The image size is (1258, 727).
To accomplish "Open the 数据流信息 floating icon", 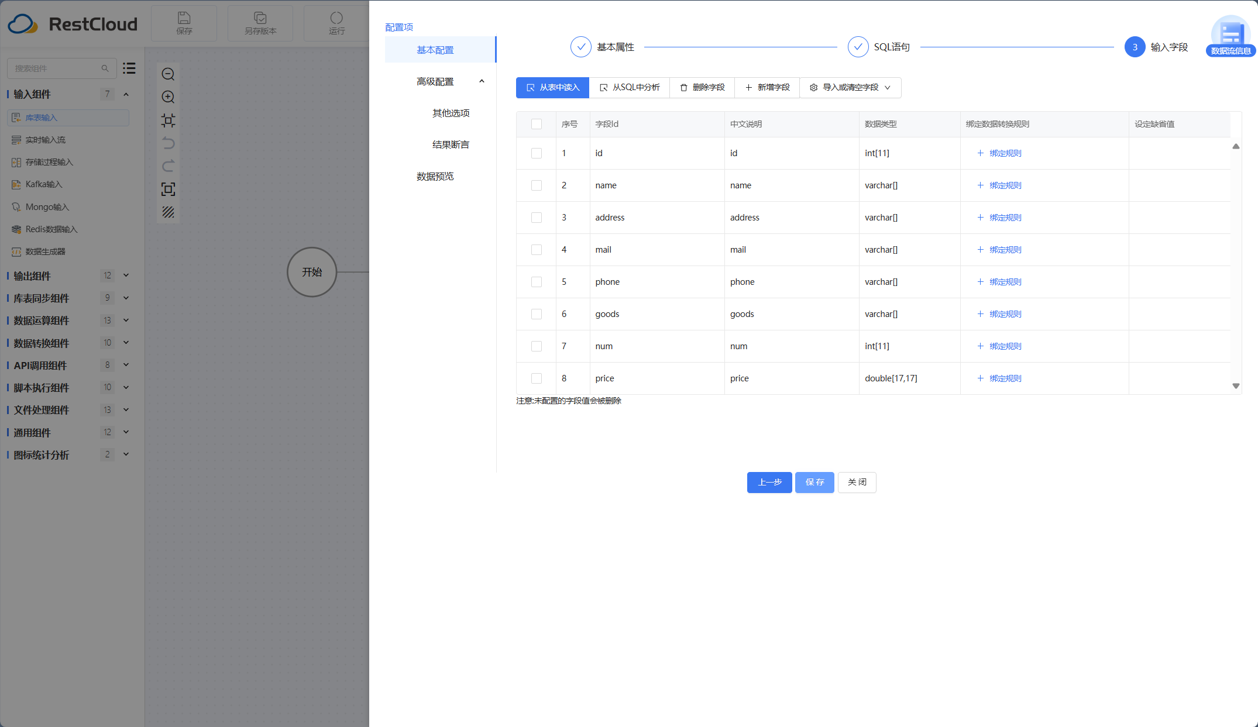I will pyautogui.click(x=1230, y=36).
